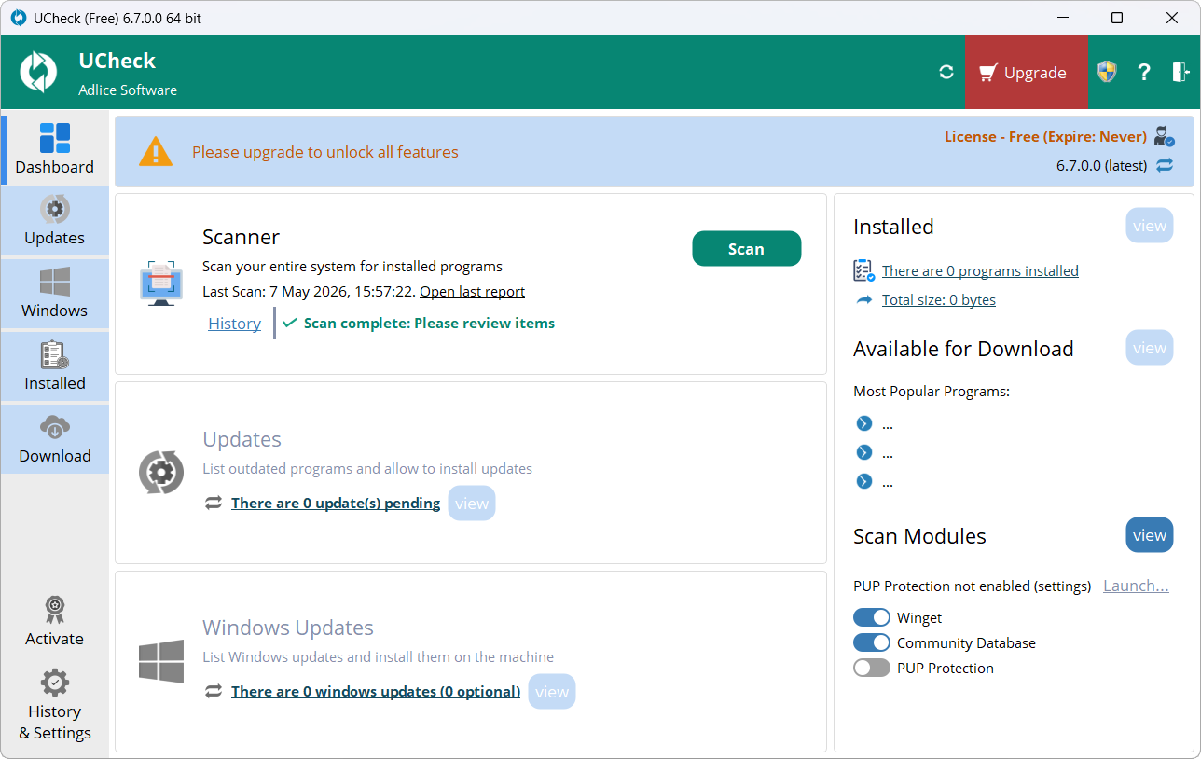This screenshot has width=1201, height=759.
Task: Click the green checkmark beside Scan complete
Action: click(x=290, y=324)
